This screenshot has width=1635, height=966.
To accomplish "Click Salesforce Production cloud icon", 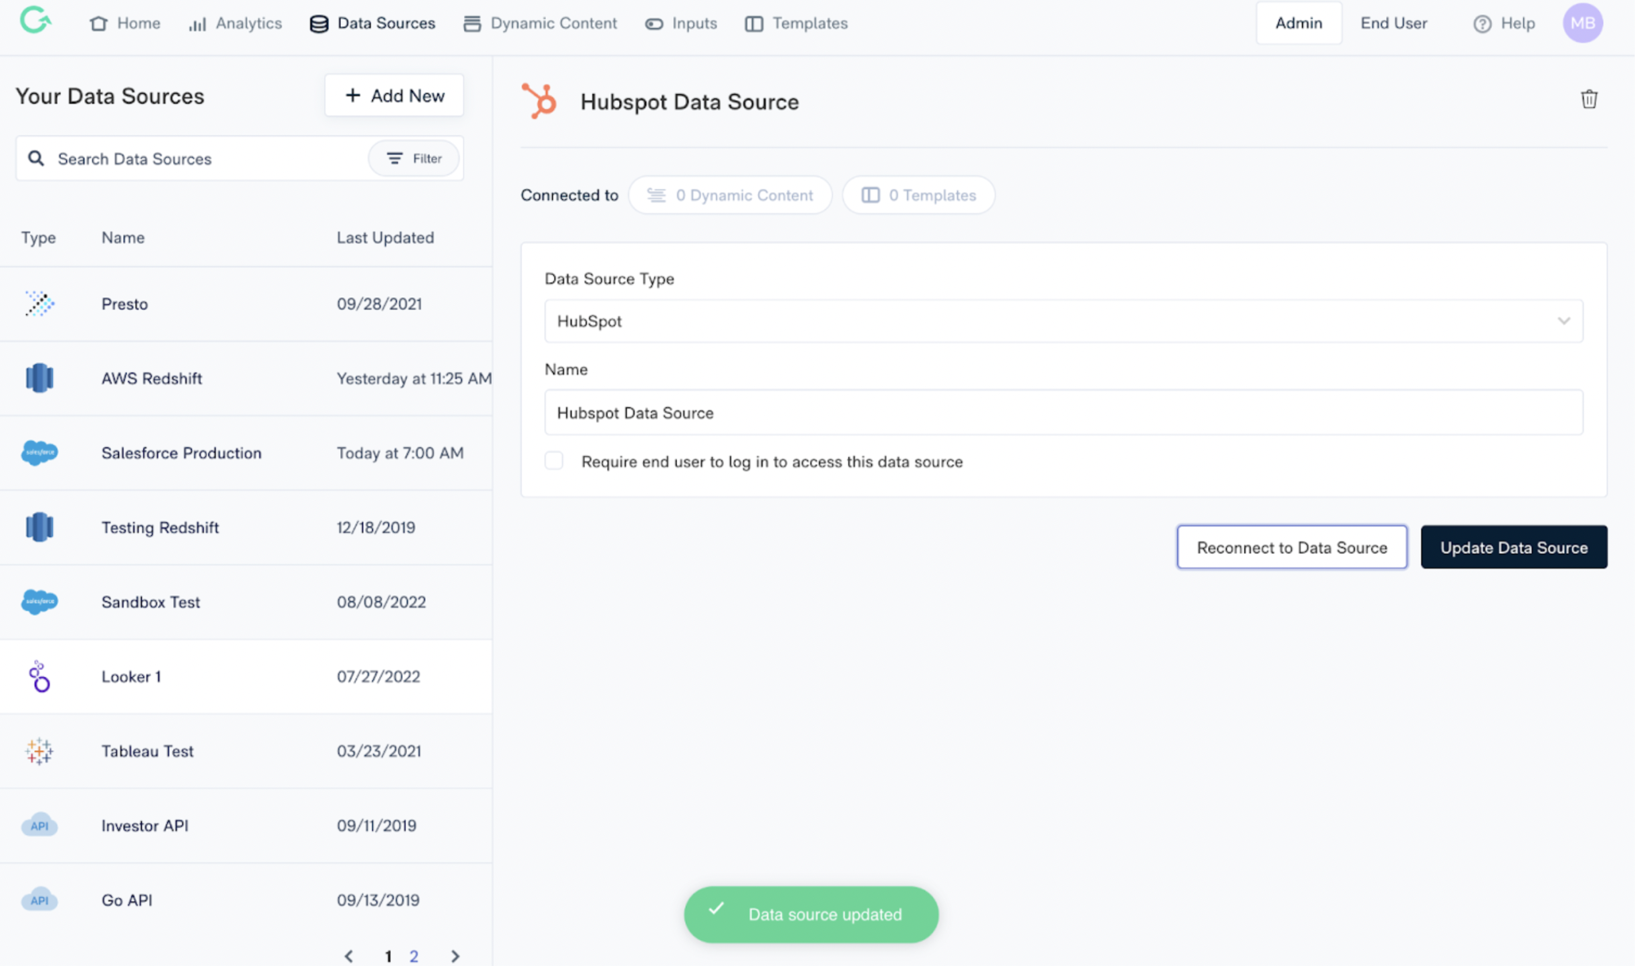I will point(39,453).
